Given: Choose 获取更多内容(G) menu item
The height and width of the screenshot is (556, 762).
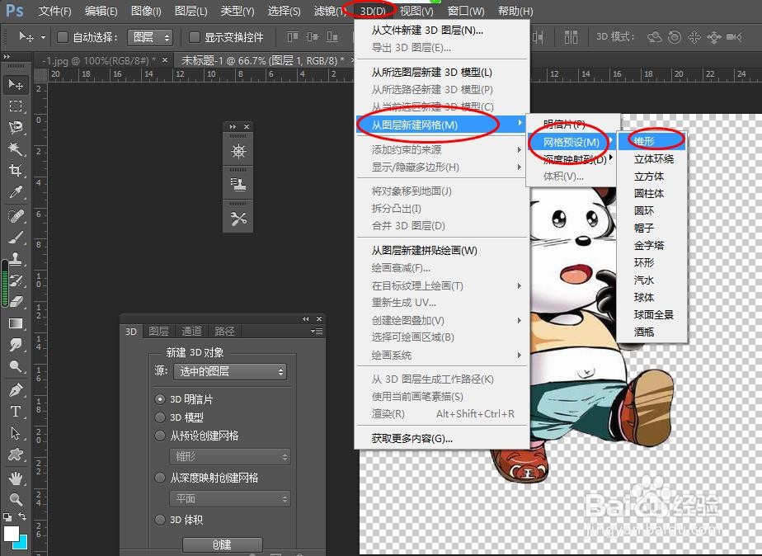Looking at the screenshot, I should click(442, 438).
